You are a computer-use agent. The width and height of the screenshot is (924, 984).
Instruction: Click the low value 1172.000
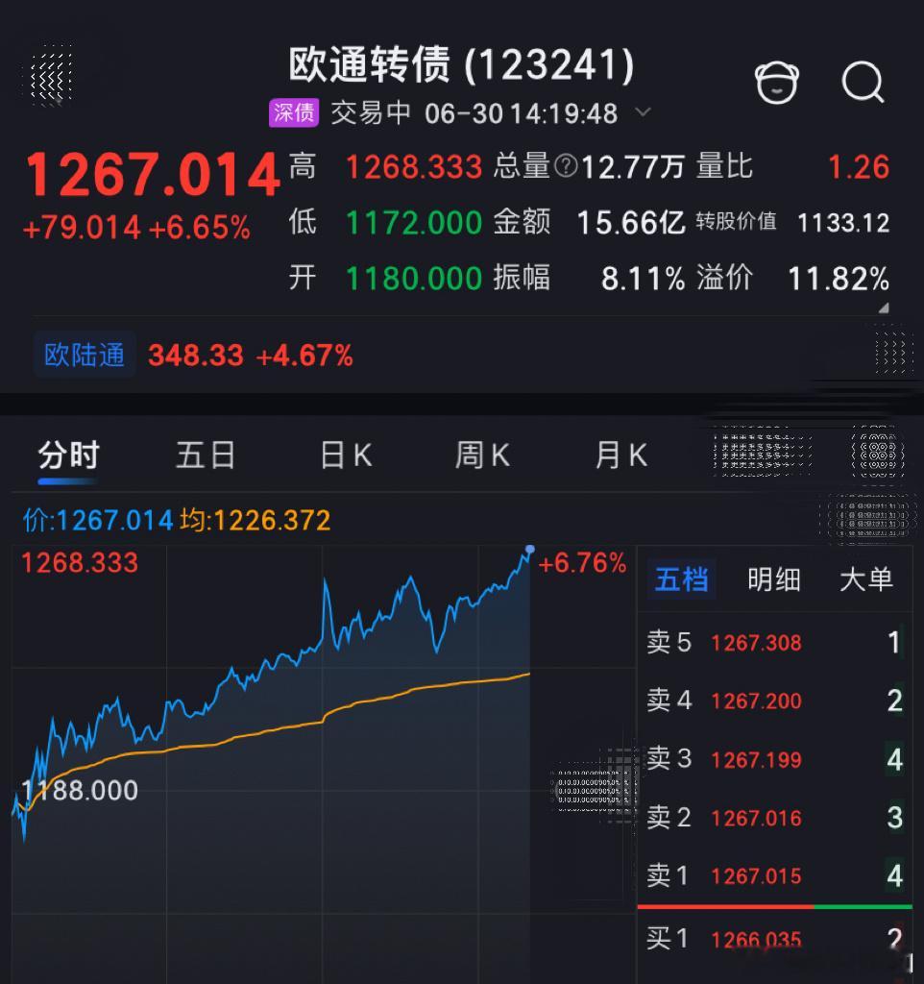tap(414, 223)
